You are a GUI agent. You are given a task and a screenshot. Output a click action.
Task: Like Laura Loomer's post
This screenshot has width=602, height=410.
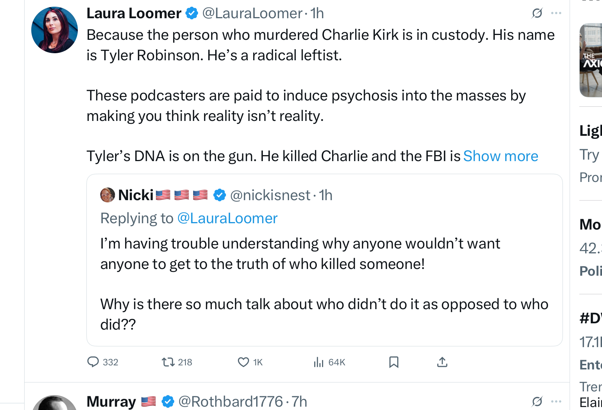[x=243, y=362]
